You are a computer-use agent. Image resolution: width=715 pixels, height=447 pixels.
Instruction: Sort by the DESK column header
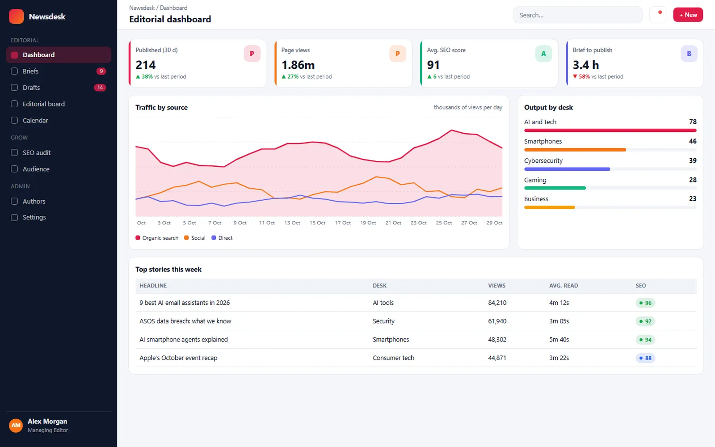tap(380, 286)
